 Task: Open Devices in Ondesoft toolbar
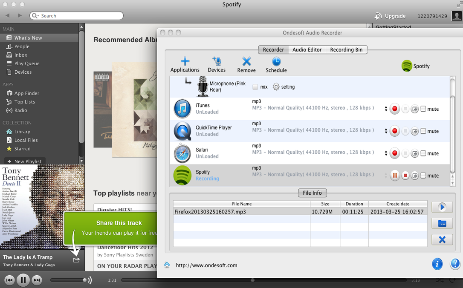tap(217, 65)
